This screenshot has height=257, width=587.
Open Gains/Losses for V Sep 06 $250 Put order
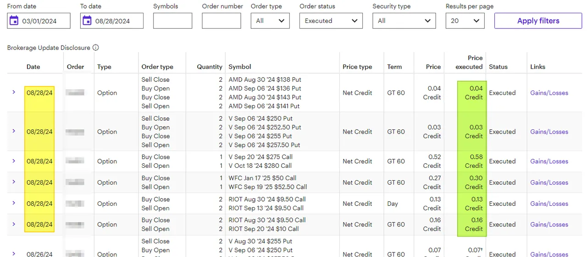tap(549, 132)
